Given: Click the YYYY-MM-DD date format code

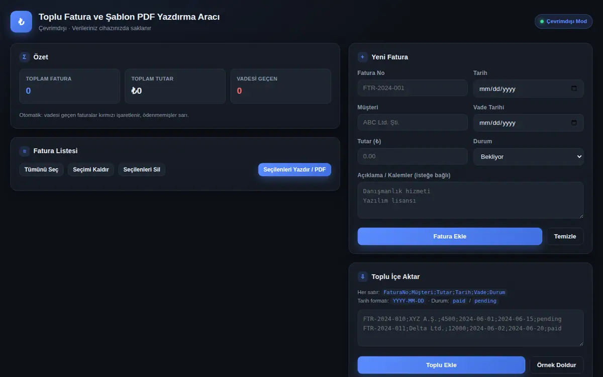Looking at the screenshot, I should coord(409,301).
